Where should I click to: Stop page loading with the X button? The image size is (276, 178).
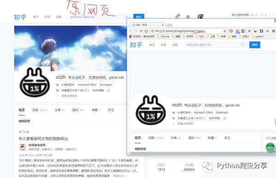(141, 31)
